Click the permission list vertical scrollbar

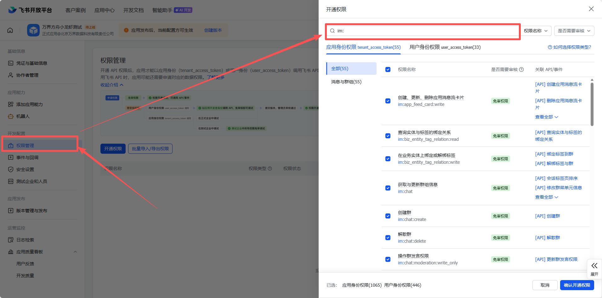[592, 104]
